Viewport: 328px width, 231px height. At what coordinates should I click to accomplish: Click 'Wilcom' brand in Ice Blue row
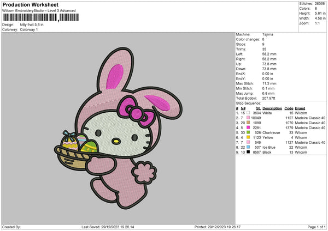tap(301, 148)
